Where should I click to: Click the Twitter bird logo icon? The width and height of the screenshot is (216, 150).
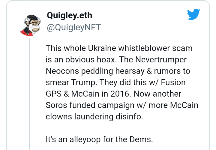pyautogui.click(x=193, y=15)
